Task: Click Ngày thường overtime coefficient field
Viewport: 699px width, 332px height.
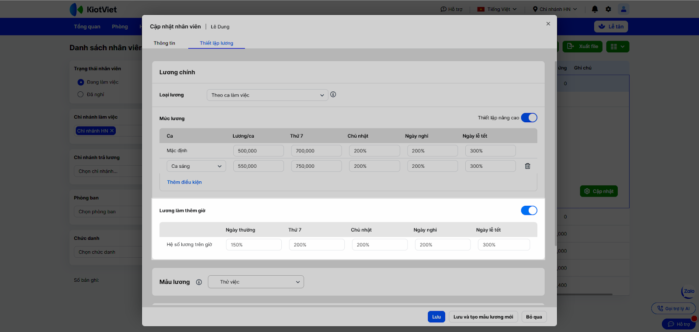Action: tap(253, 245)
